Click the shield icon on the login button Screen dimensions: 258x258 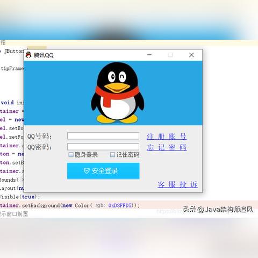click(87, 170)
